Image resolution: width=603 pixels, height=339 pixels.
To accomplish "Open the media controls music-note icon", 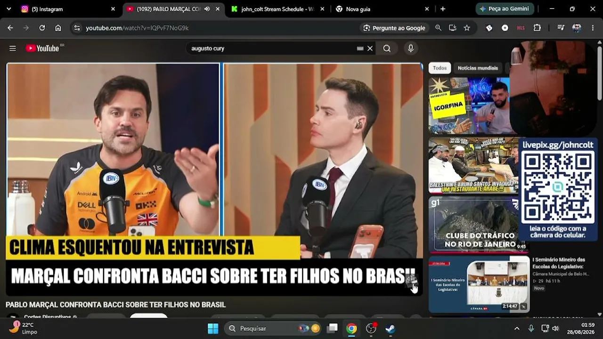I will 561,28.
